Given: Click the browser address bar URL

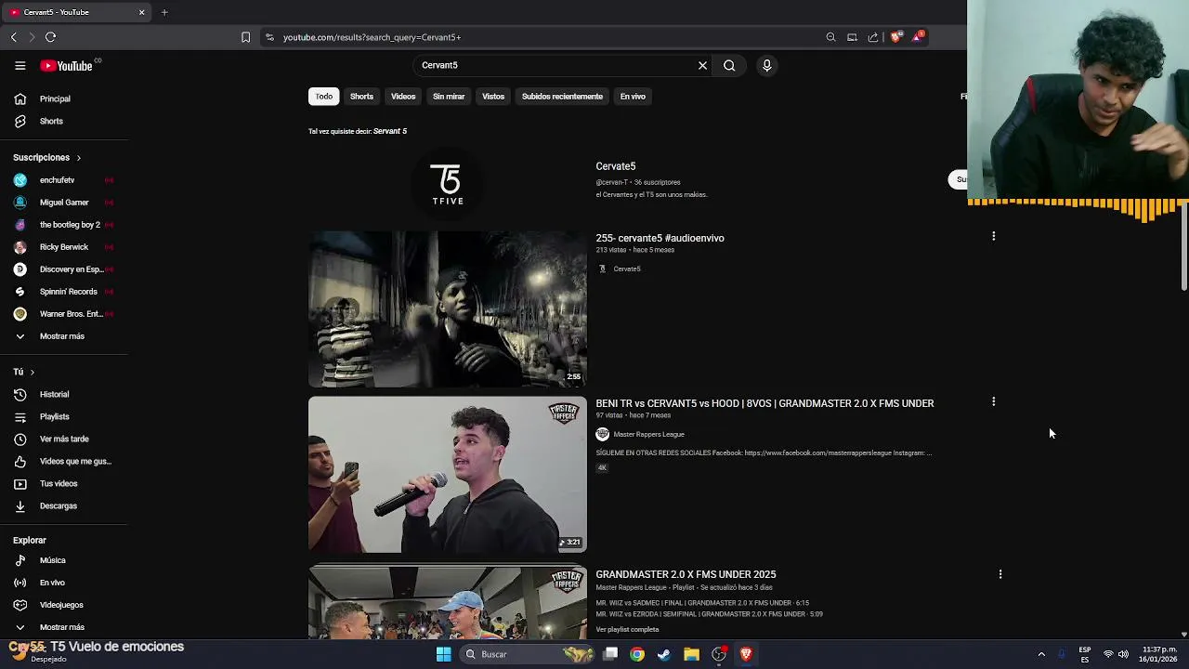Looking at the screenshot, I should pyautogui.click(x=372, y=37).
